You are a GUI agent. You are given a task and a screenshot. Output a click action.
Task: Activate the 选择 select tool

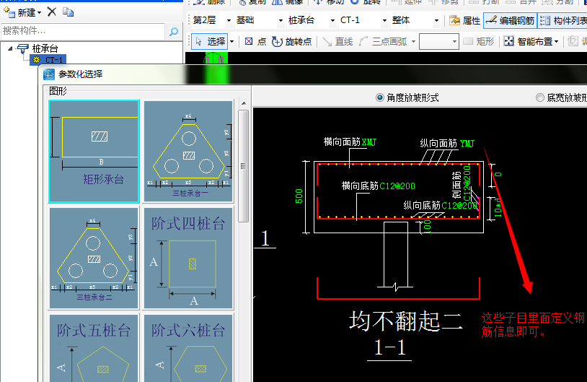(210, 41)
